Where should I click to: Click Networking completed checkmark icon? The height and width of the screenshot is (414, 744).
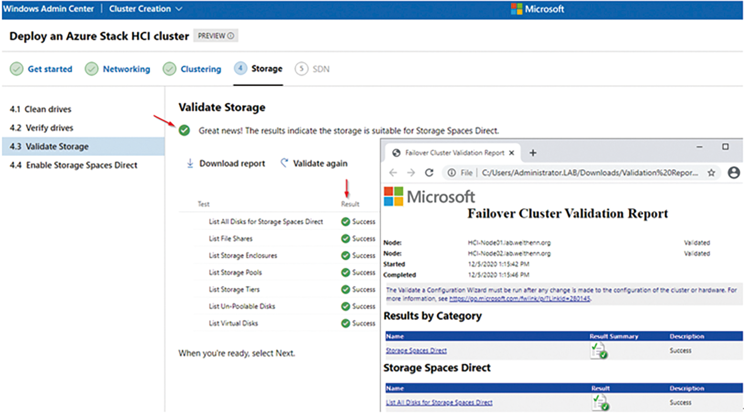(92, 69)
